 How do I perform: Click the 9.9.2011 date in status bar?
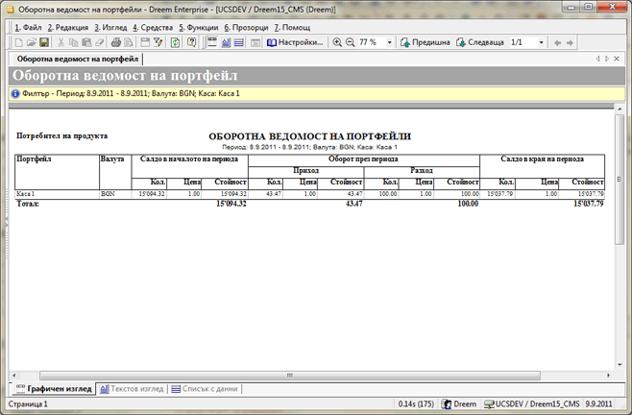(x=598, y=403)
